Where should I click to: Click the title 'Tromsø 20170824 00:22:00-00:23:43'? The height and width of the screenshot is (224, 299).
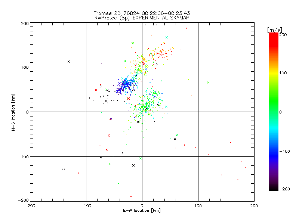pyautogui.click(x=142, y=13)
